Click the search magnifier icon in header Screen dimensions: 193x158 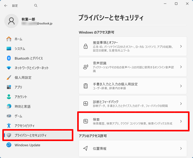pos(36,5)
